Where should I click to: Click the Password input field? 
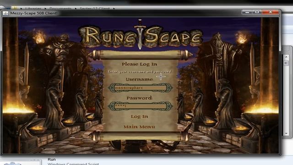click(x=140, y=106)
